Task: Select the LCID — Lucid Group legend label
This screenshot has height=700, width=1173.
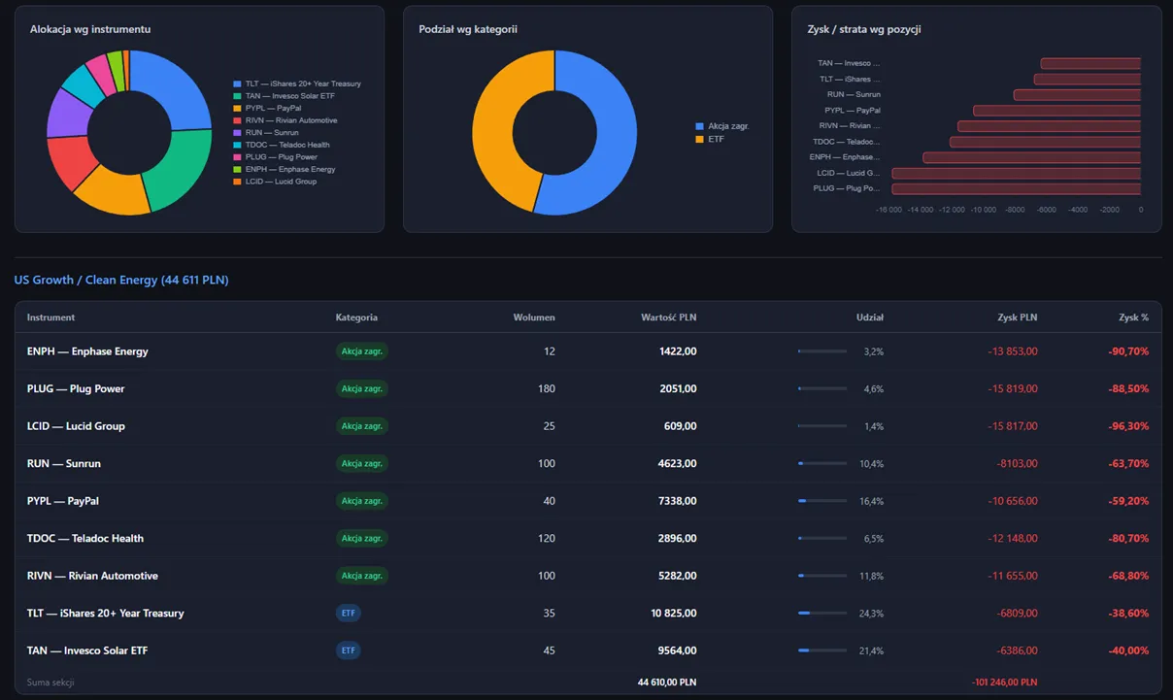Action: (281, 182)
